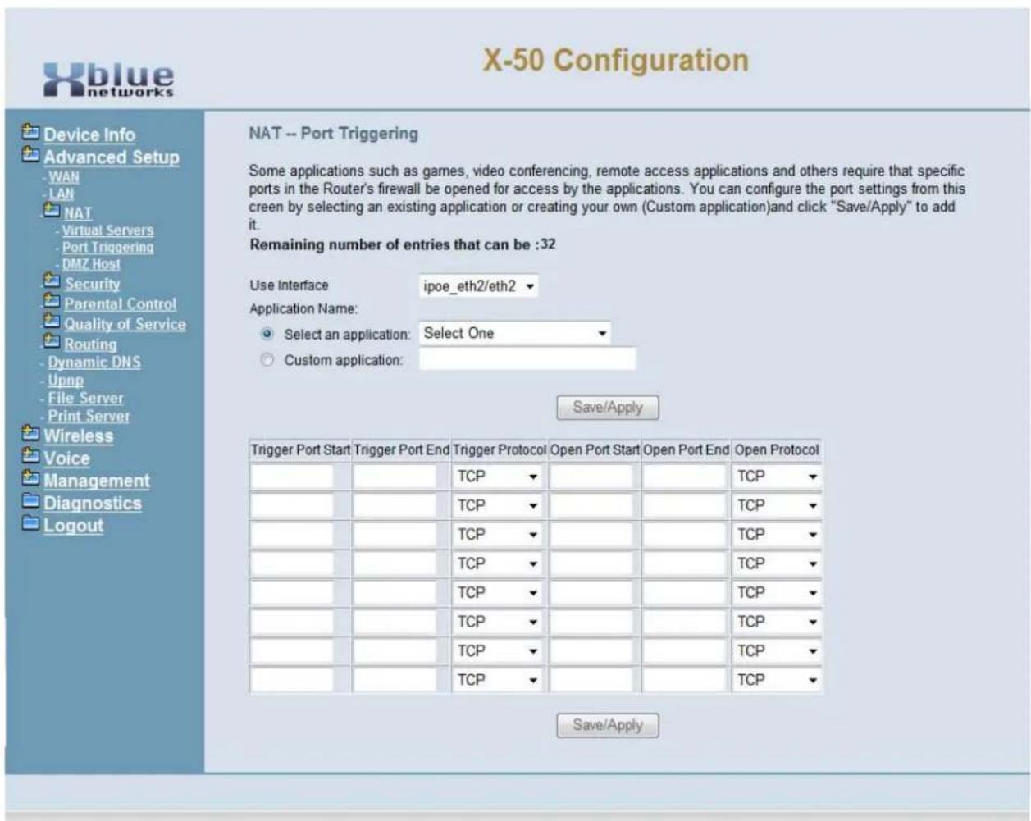Viewport: 1031px width, 821px height.
Task: Open the Dynamic DNS page
Action: [x=94, y=363]
